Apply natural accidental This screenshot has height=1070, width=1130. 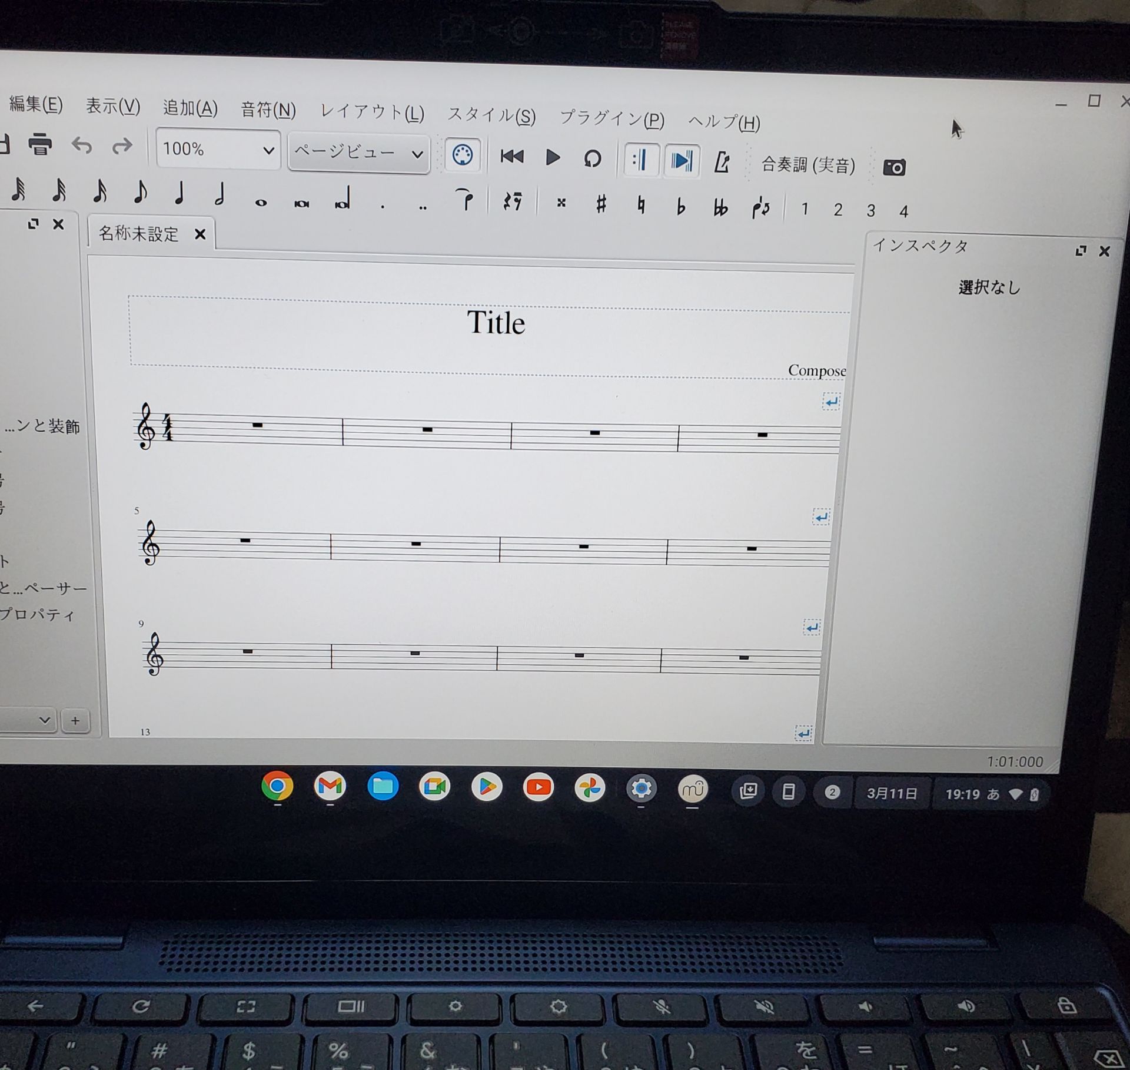point(641,205)
